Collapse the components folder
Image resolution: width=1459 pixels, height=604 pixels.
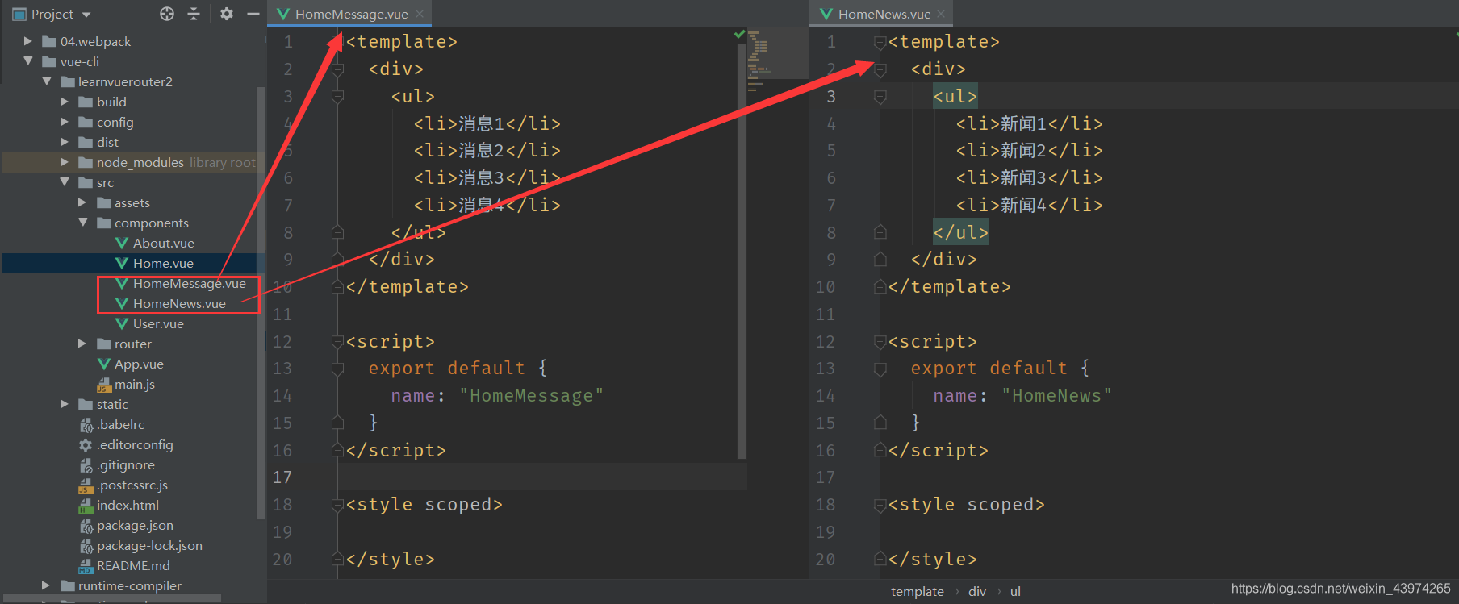[x=82, y=223]
